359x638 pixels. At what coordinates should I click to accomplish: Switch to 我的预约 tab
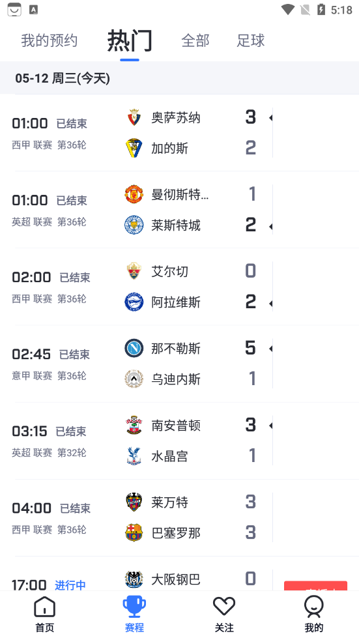click(50, 40)
